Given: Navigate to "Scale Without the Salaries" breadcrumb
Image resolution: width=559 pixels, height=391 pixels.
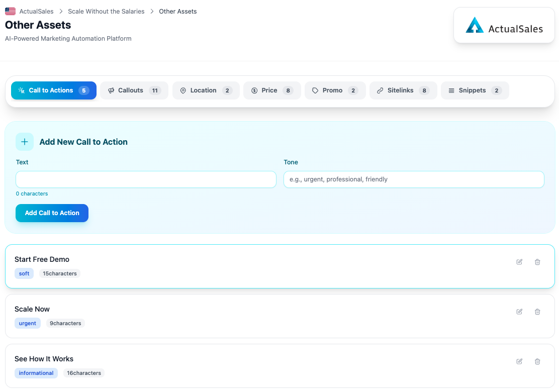Looking at the screenshot, I should [x=106, y=11].
